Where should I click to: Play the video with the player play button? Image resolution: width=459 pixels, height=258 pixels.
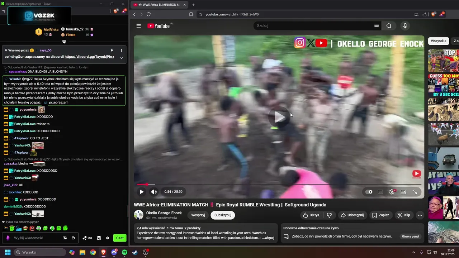[x=142, y=192]
